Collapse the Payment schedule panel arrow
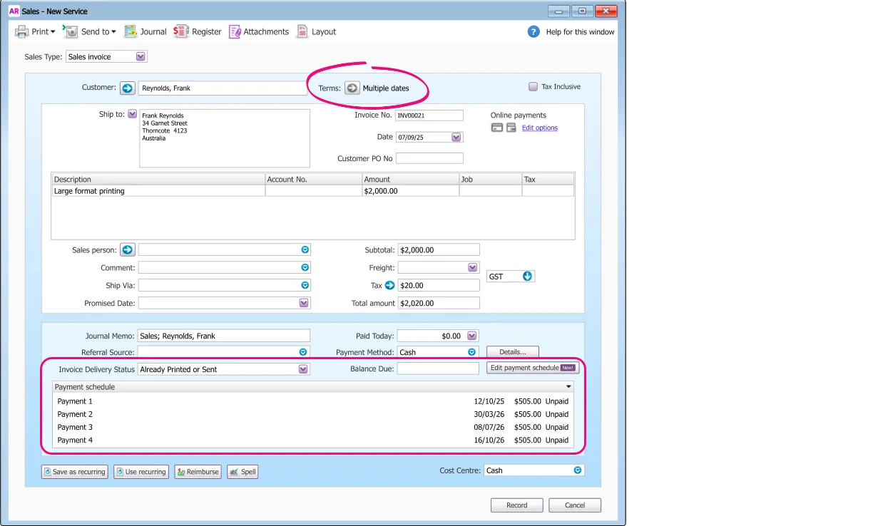 568,387
